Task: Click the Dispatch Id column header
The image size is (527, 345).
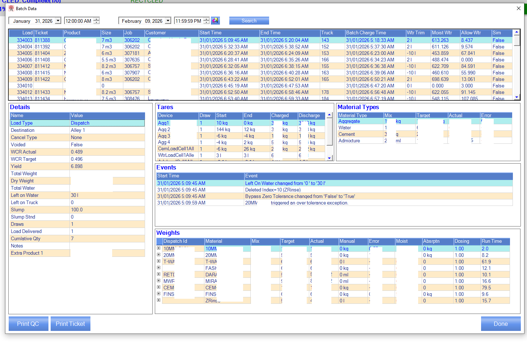Action: (x=183, y=241)
